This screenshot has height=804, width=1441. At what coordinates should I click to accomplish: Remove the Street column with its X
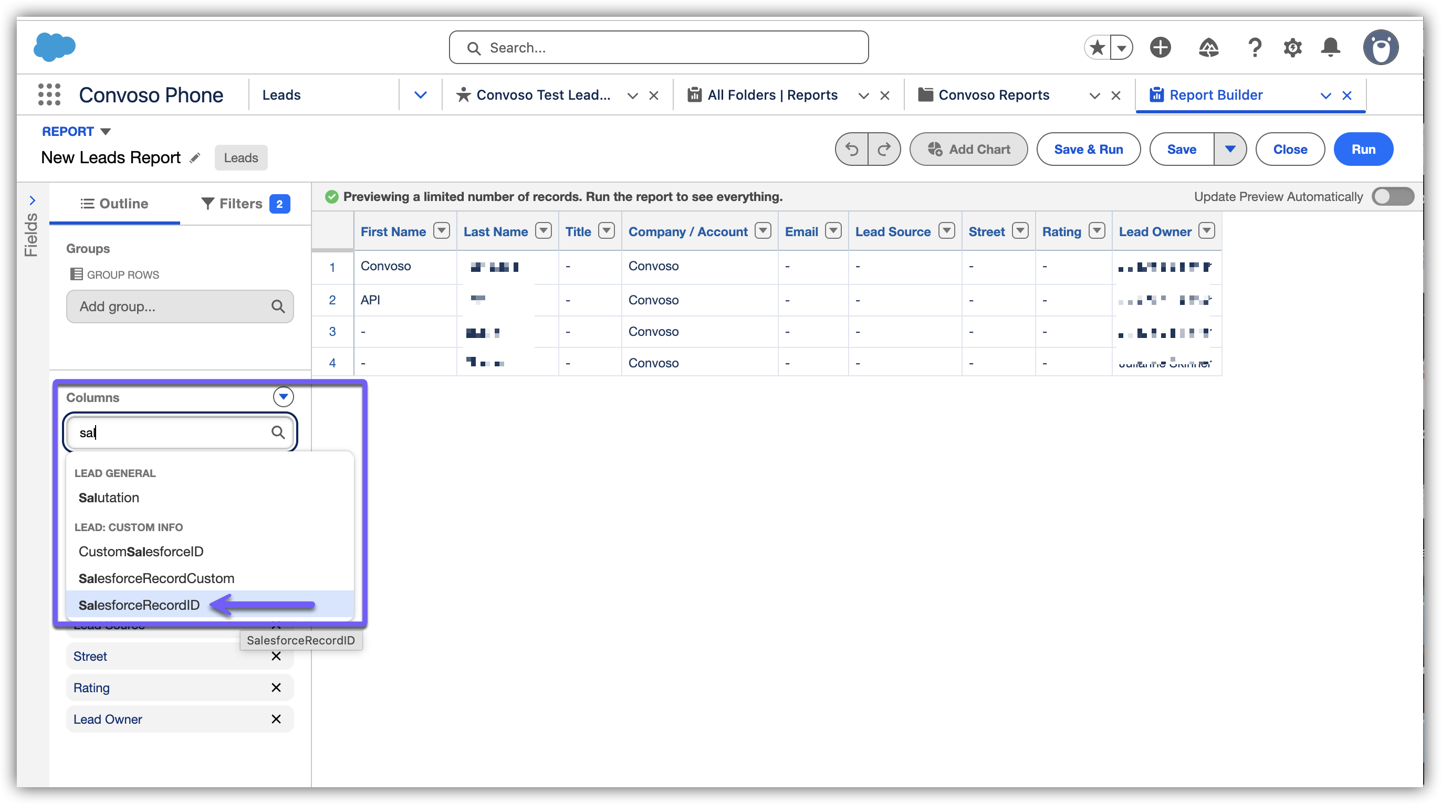pos(276,657)
